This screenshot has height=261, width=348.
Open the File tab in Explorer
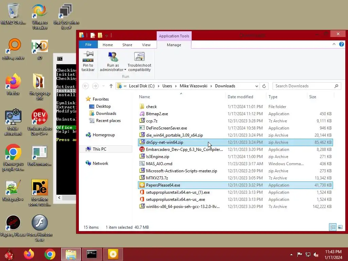88,45
